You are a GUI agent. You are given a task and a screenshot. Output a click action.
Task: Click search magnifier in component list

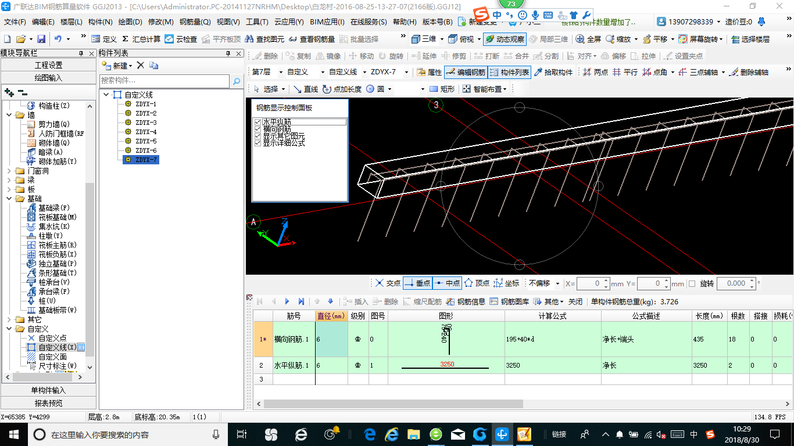point(237,81)
